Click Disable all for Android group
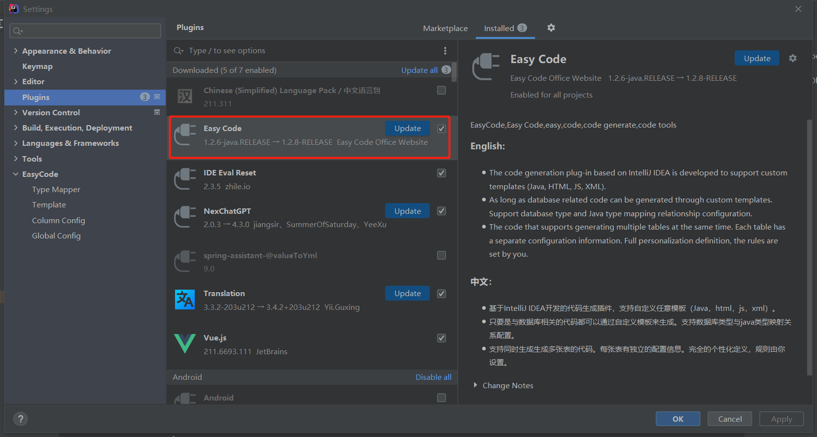 pyautogui.click(x=433, y=377)
